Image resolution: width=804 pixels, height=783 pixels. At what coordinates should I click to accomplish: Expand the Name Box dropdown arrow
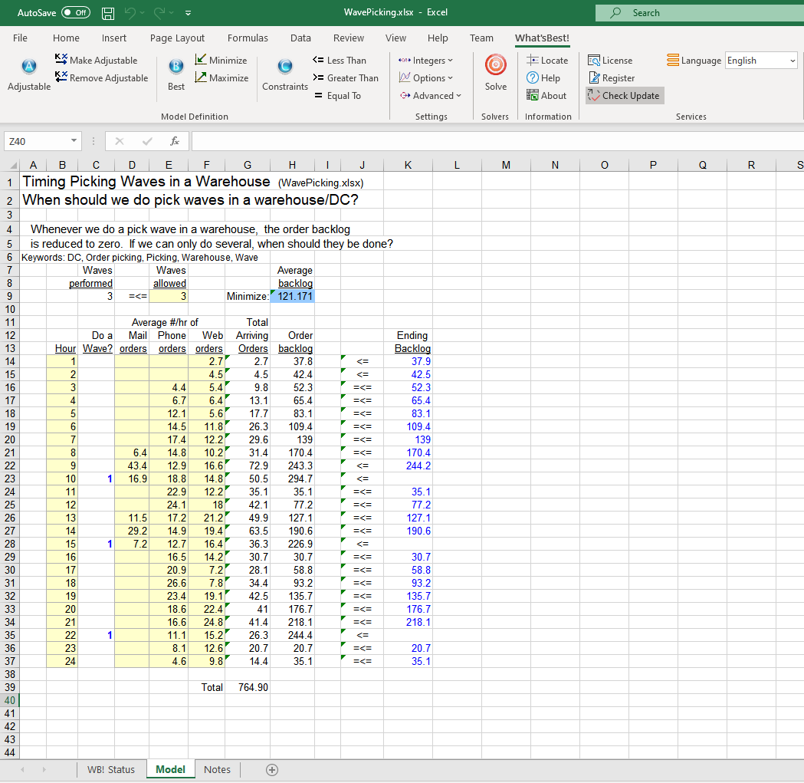pyautogui.click(x=74, y=141)
